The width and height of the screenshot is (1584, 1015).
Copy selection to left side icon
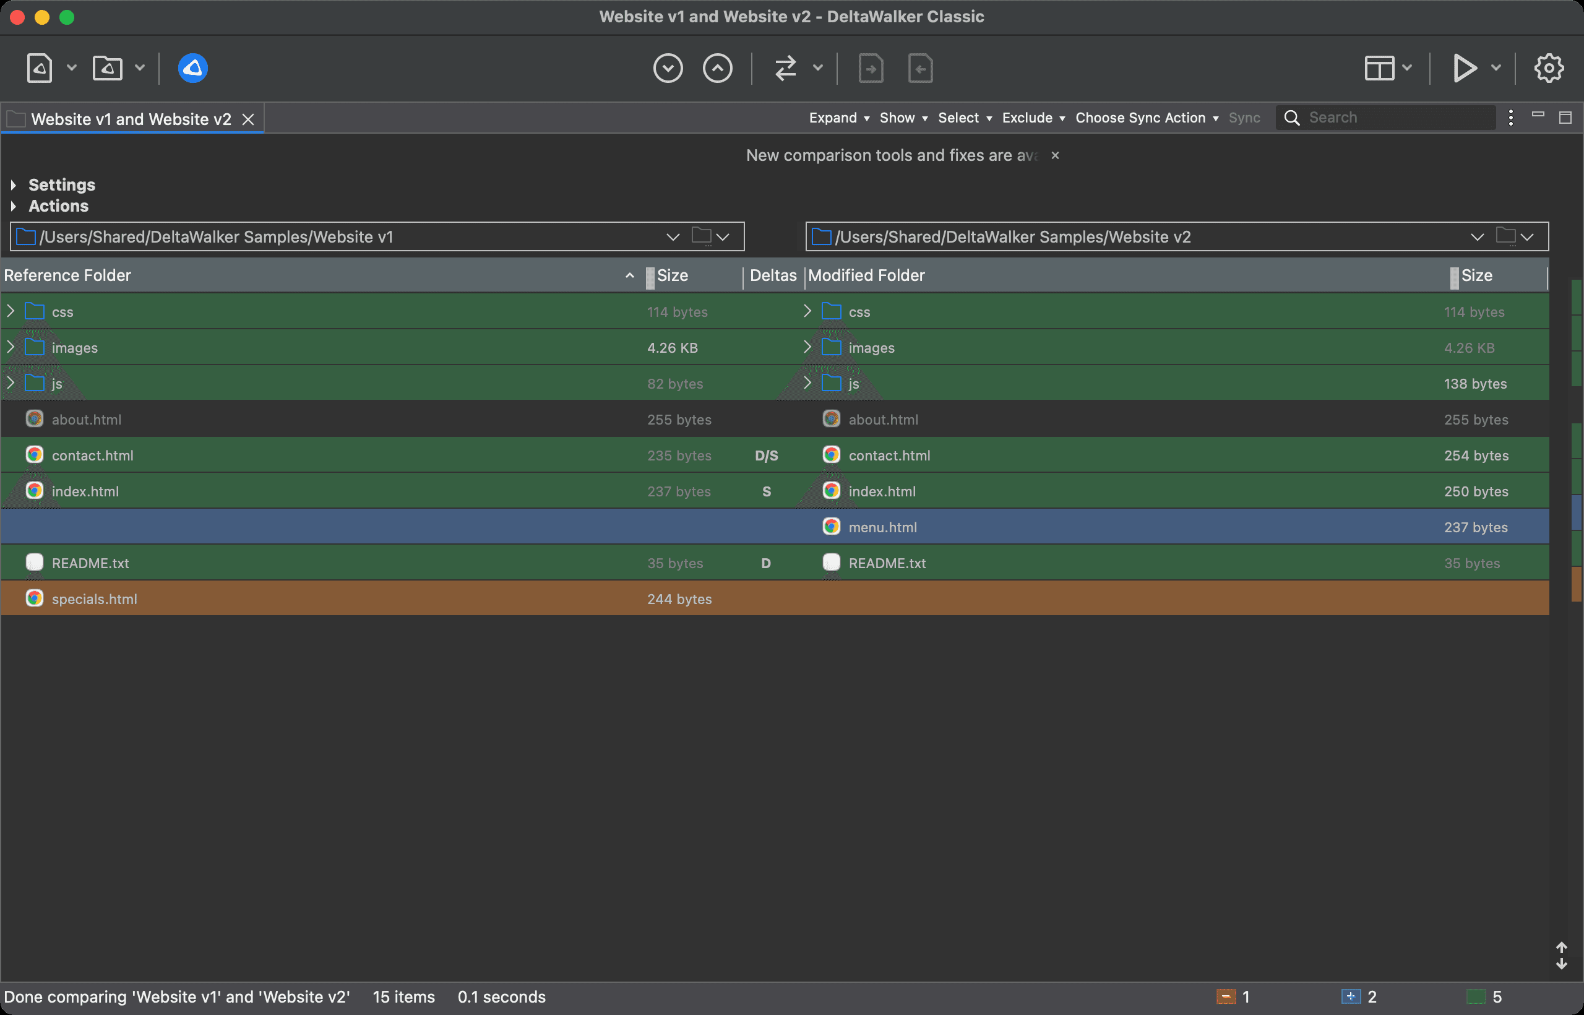coord(921,68)
